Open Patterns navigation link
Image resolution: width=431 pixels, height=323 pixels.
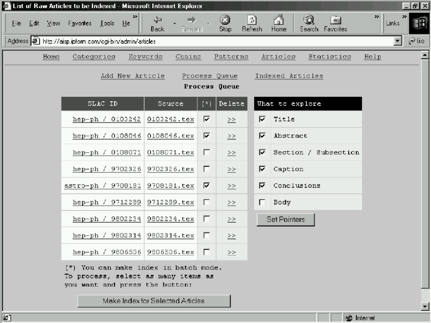[x=231, y=56]
